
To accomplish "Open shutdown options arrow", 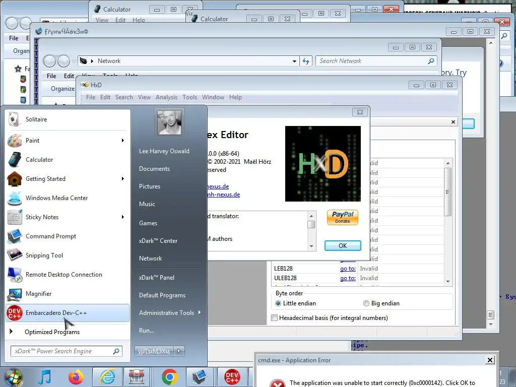I will pos(179,351).
